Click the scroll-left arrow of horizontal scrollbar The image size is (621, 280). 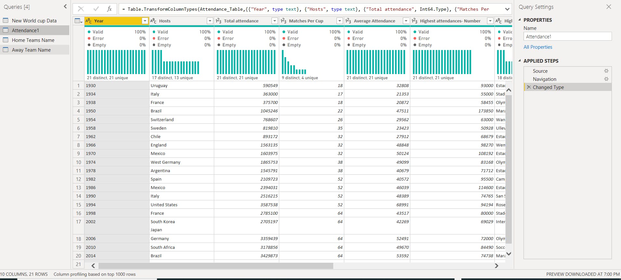[x=93, y=266]
